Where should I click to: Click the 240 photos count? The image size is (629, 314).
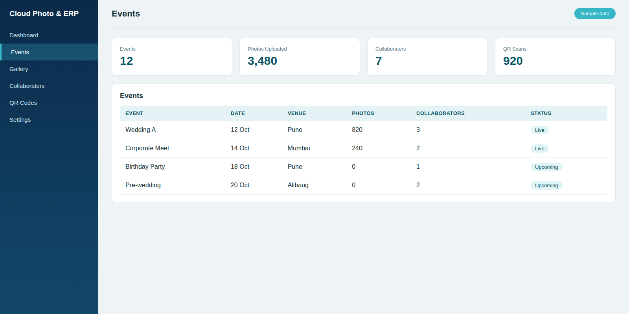pyautogui.click(x=357, y=148)
